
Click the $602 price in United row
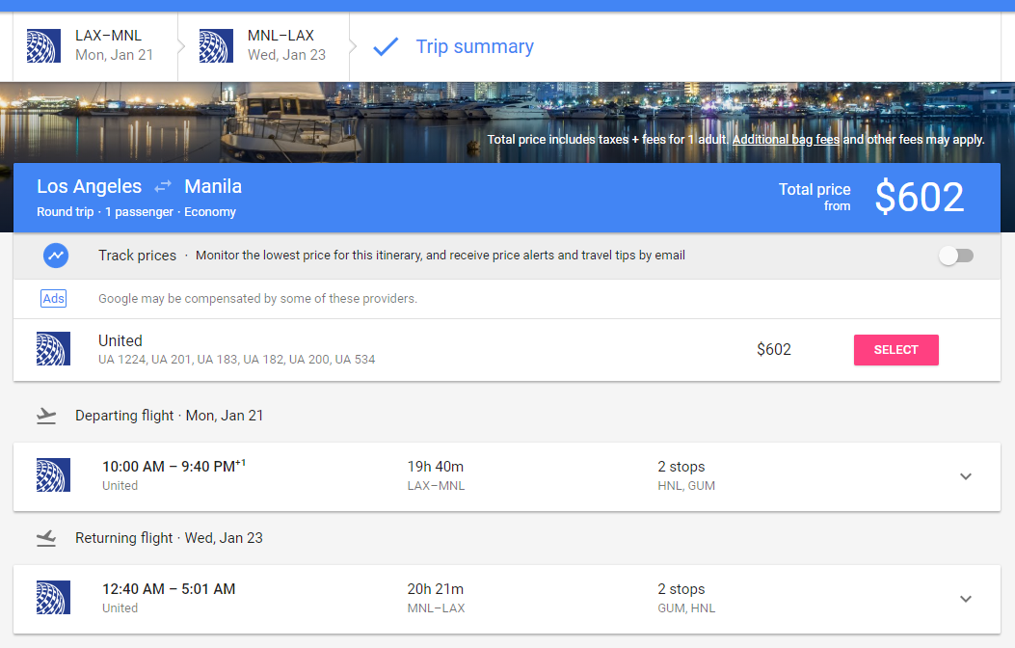coord(774,350)
